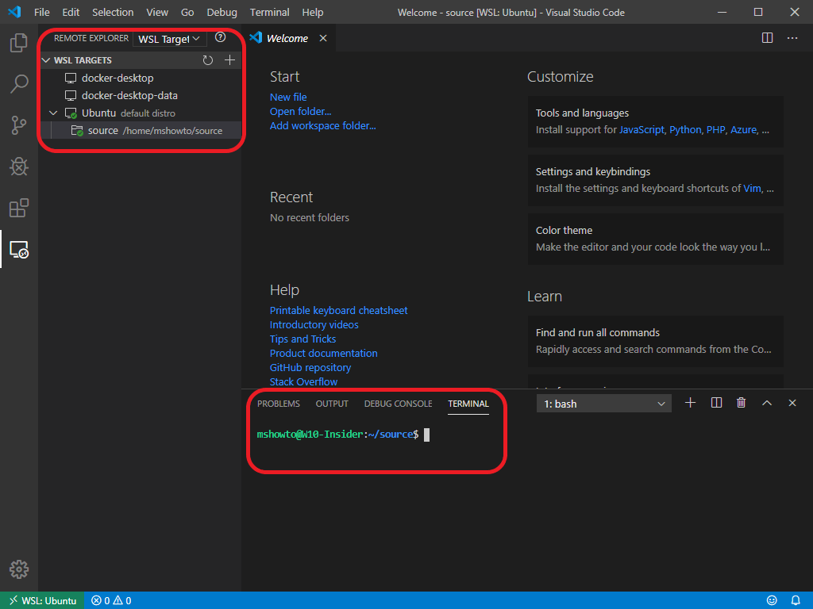Open the Debug view with bug icon
This screenshot has height=609, width=813.
[x=19, y=167]
